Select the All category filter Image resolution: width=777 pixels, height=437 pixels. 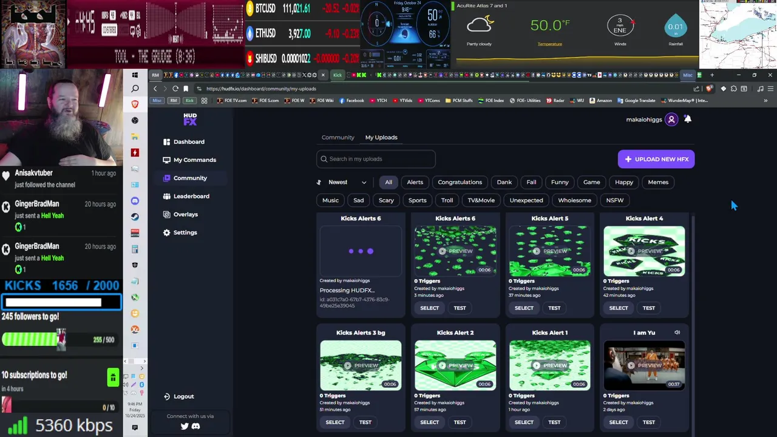pyautogui.click(x=388, y=182)
